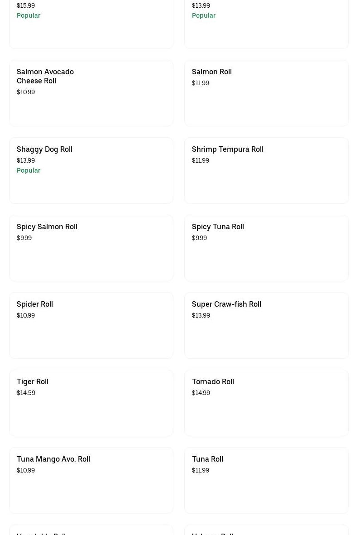The image size is (364, 535).
Task: Click the $15.99 price at the top
Action: (26, 5)
